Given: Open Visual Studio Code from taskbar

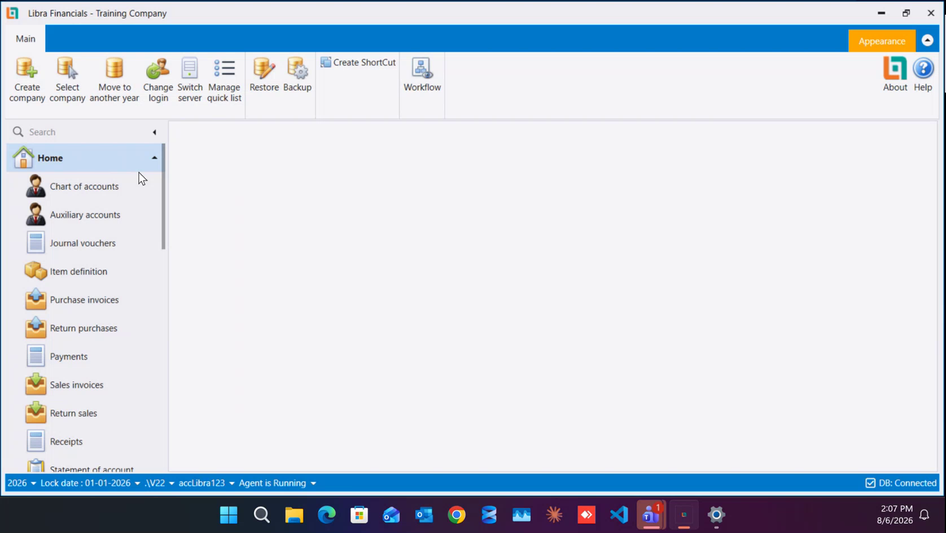Looking at the screenshot, I should point(619,515).
